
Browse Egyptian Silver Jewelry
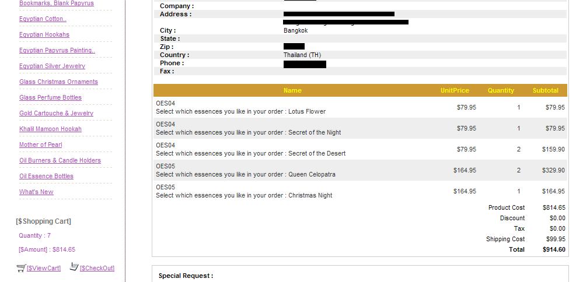52,66
